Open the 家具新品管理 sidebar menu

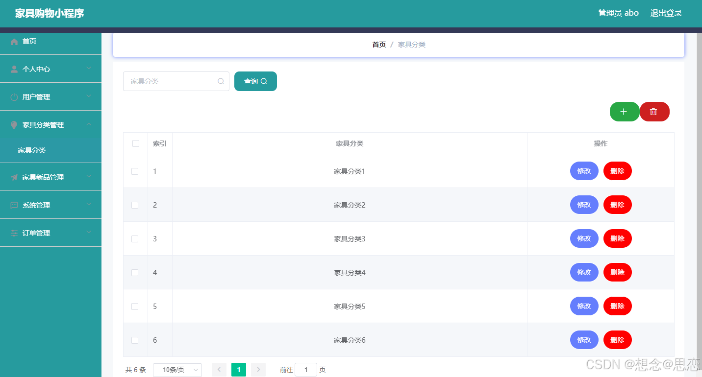click(50, 177)
